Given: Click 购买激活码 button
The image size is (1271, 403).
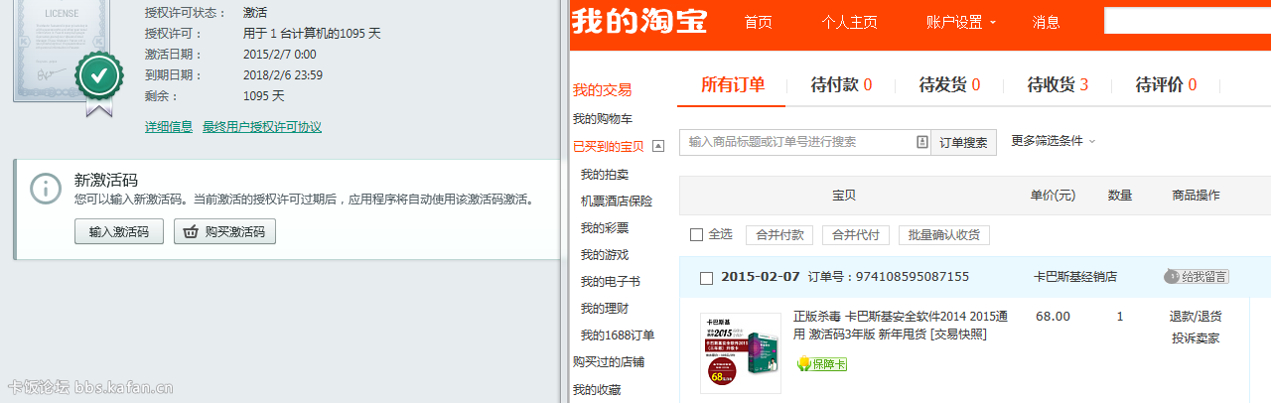Looking at the screenshot, I should point(224,231).
